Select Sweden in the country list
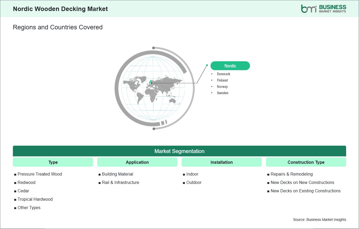 [223, 93]
